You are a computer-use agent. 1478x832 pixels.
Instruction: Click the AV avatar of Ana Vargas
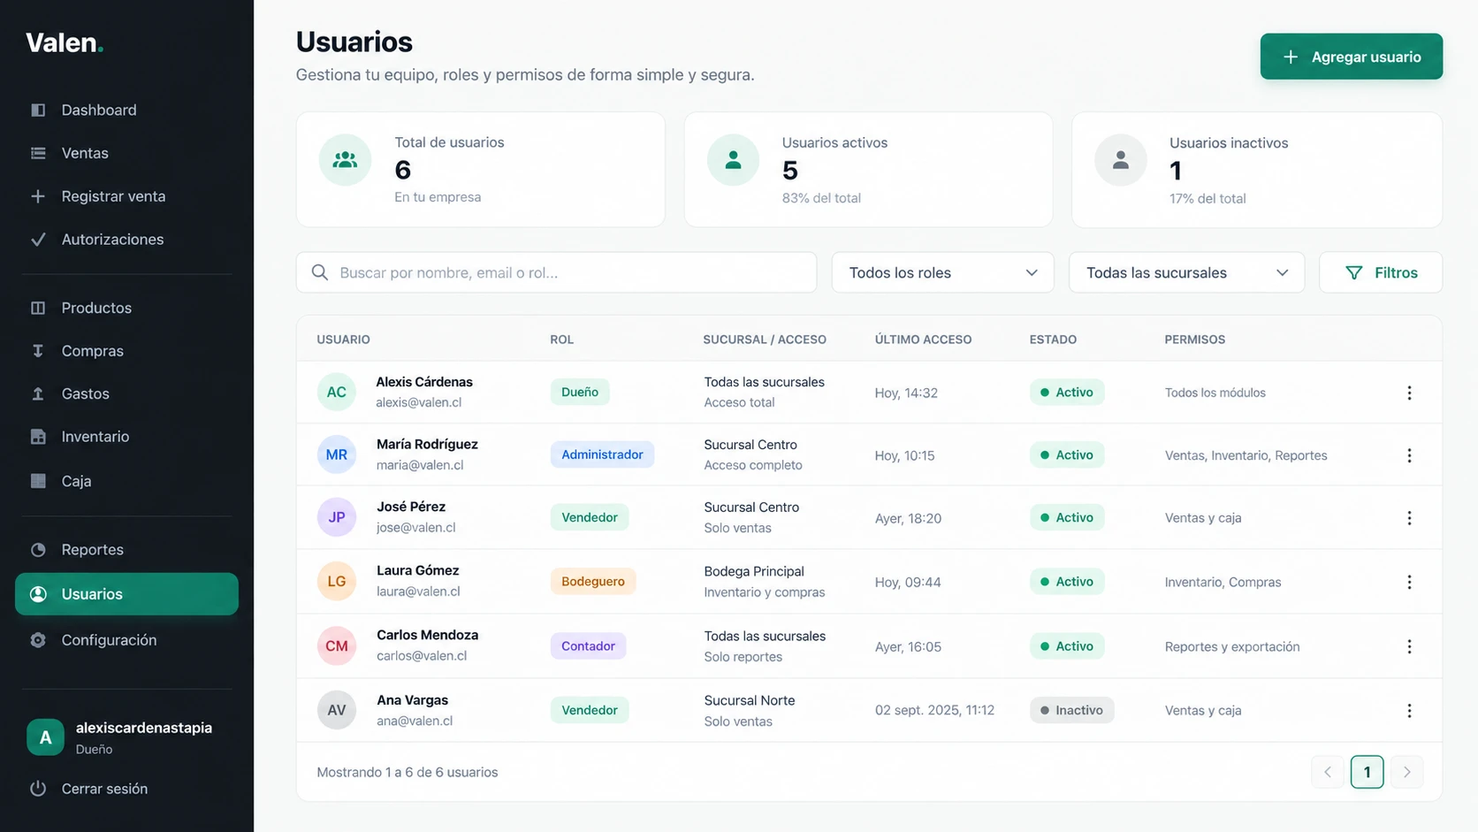pos(337,710)
